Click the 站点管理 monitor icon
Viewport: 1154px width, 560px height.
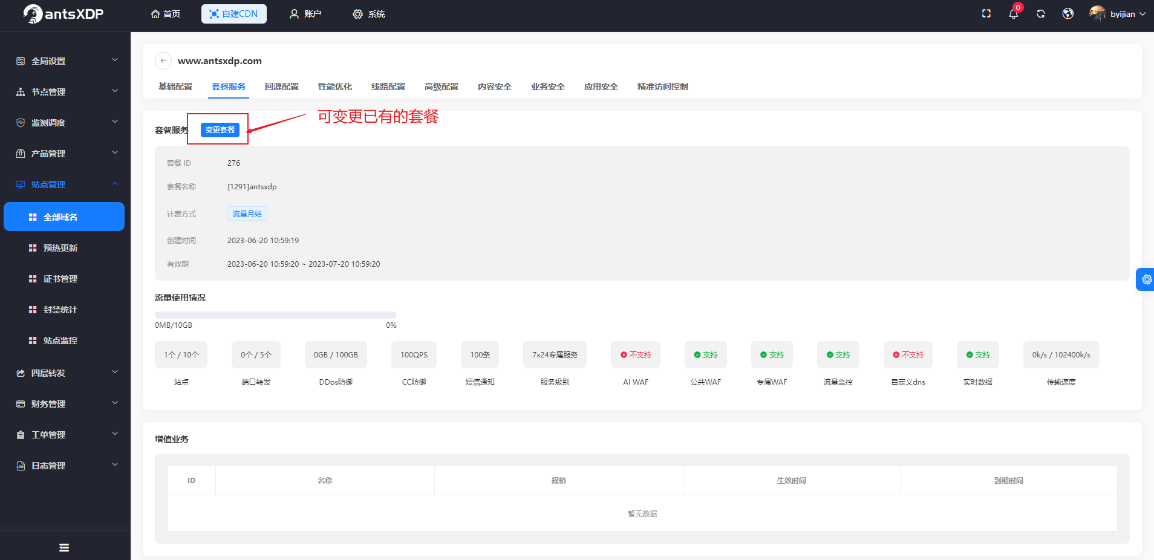tap(21, 184)
